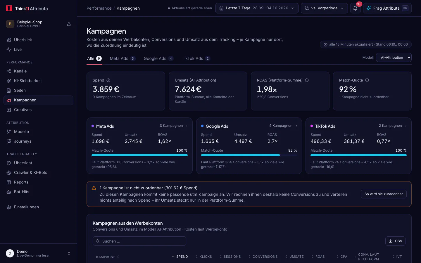Switch to the Google Ads tab
The image size is (421, 263).
158,58
